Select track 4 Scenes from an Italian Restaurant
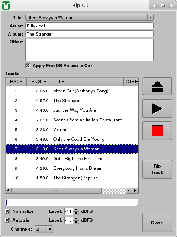Image resolution: width=177 pixels, height=237 pixels. [72, 120]
